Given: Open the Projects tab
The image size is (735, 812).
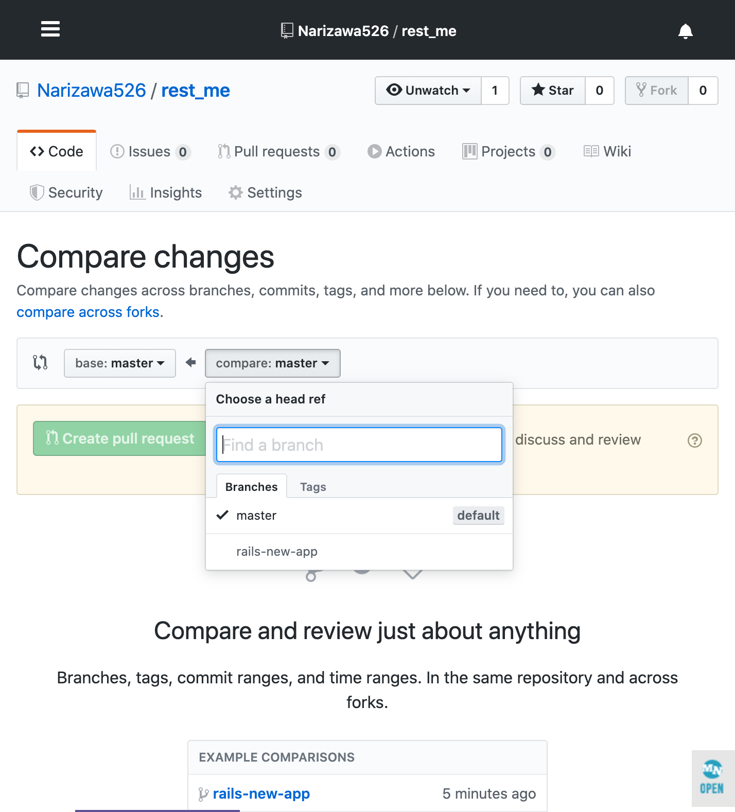Looking at the screenshot, I should (509, 151).
